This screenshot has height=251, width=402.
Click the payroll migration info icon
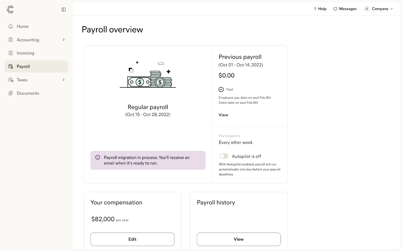click(98, 157)
